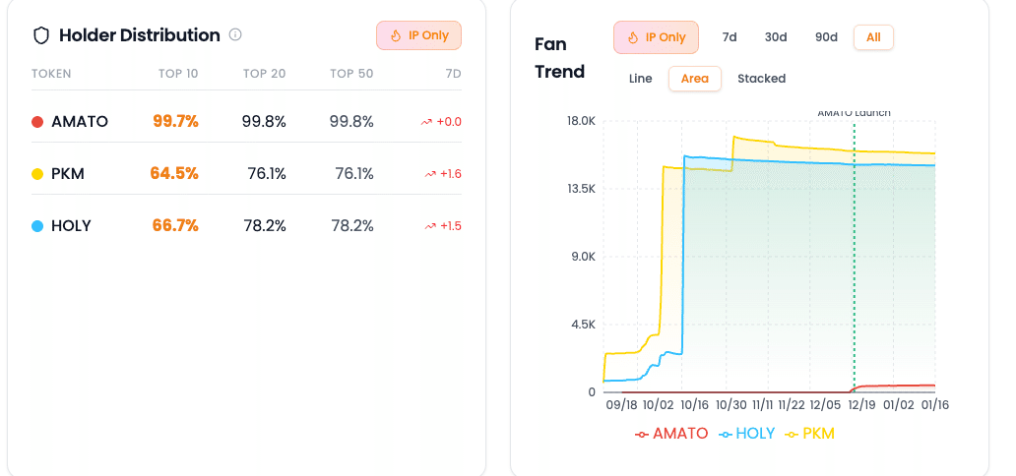Toggle AMATO series in chart legend
1016x476 pixels.
coord(671,434)
